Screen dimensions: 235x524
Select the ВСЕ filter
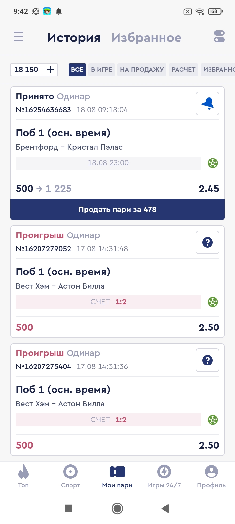(77, 70)
